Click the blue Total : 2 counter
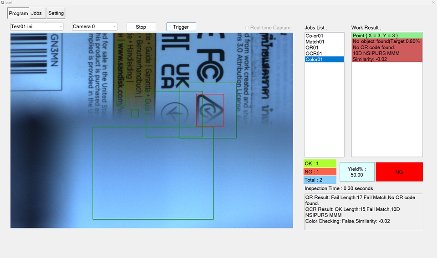This screenshot has height=258, width=437. (x=320, y=180)
